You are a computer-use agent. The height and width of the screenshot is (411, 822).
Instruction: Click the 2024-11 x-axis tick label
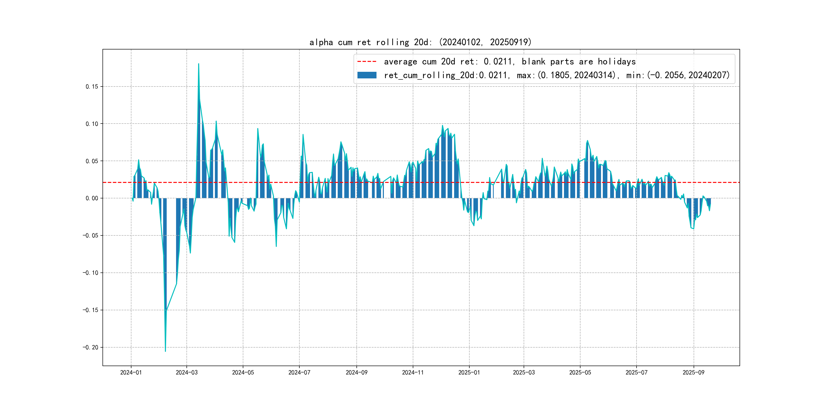(413, 372)
